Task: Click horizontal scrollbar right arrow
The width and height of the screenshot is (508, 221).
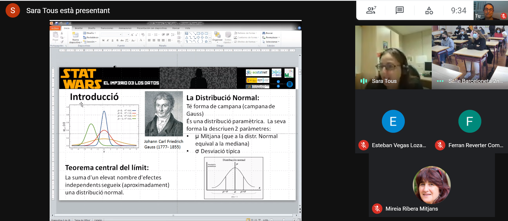Action: (297, 215)
